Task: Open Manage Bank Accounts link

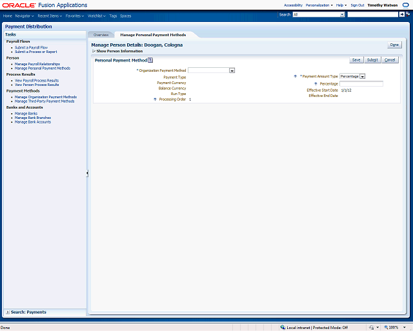Action: click(33, 122)
